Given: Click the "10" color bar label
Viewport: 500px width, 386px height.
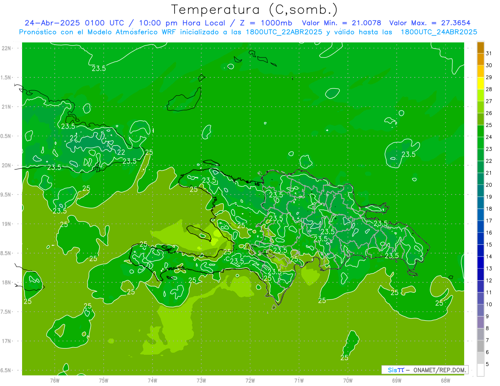Looking at the screenshot, I should (x=489, y=304).
